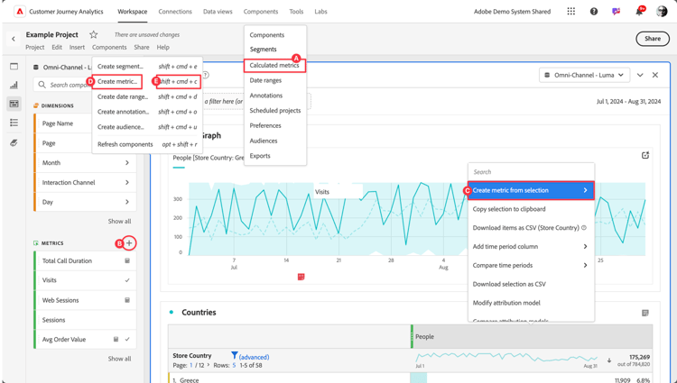The height and width of the screenshot is (383, 677).
Task: Open the notifications bell icon
Action: click(x=639, y=12)
